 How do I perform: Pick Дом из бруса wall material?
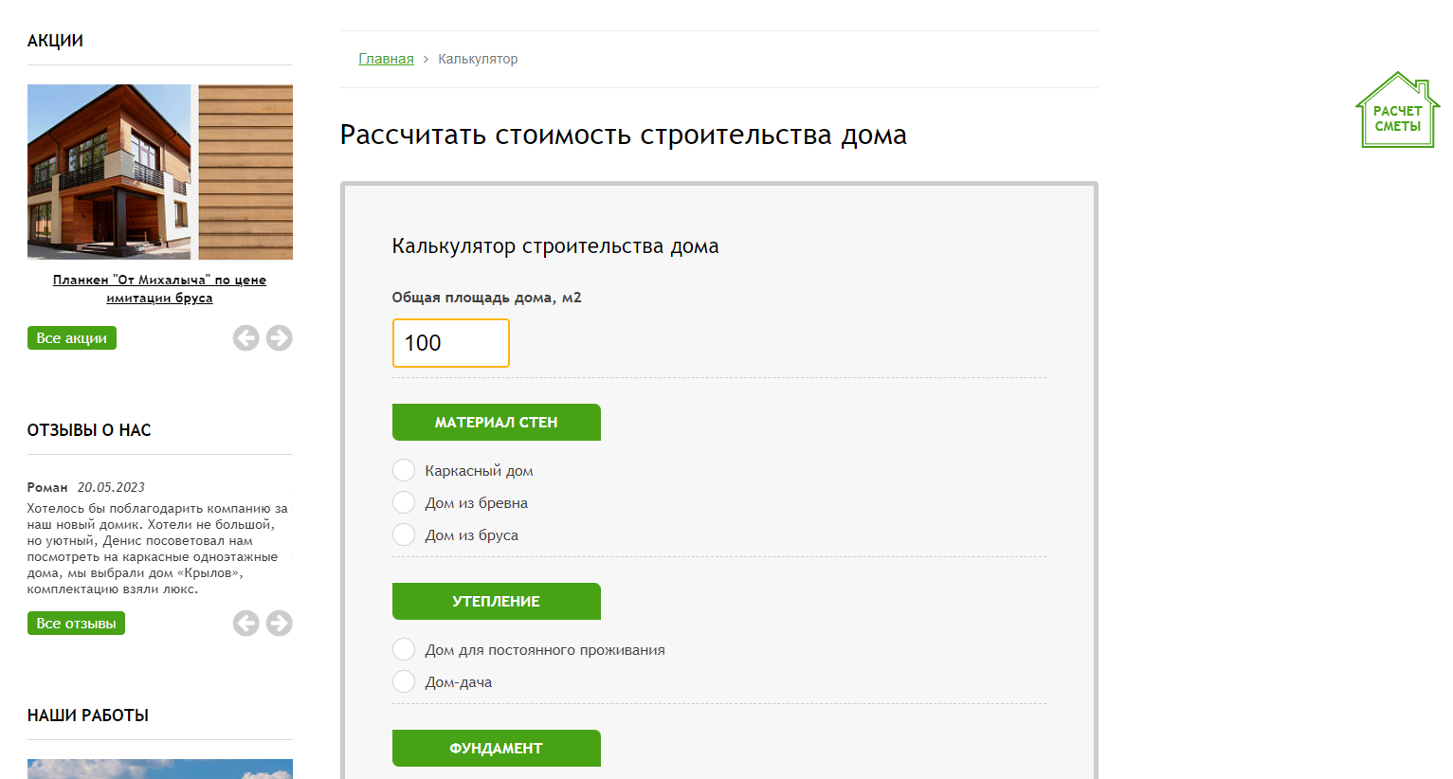pyautogui.click(x=404, y=534)
